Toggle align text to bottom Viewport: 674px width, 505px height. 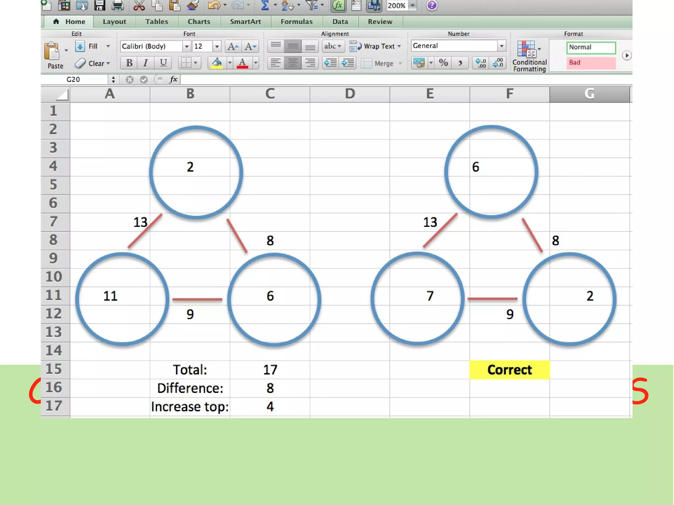tap(310, 46)
